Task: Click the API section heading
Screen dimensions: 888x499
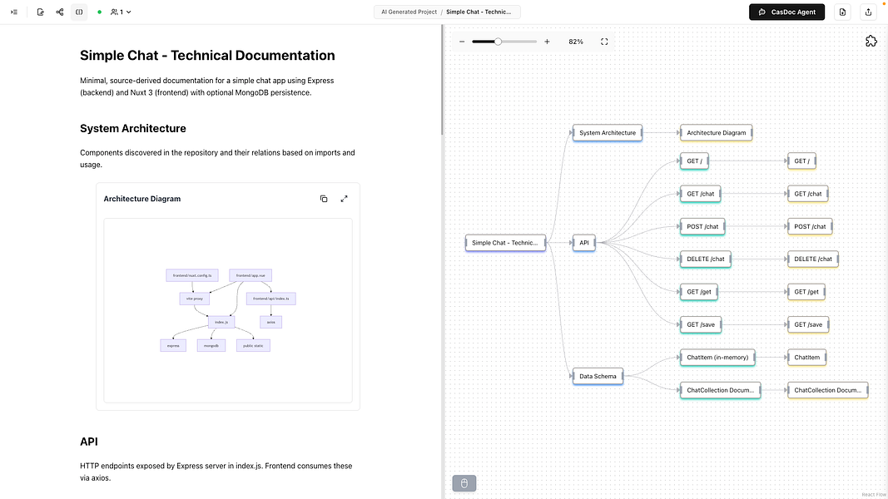Action: tap(89, 442)
